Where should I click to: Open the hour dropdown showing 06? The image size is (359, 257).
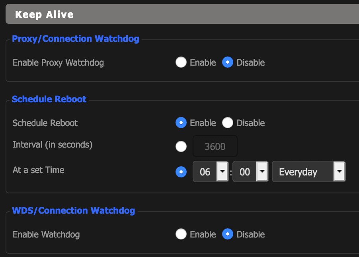pyautogui.click(x=211, y=171)
